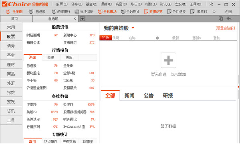240x149 pixels.
Task: Click the gray circle column header
Action: point(157,38)
